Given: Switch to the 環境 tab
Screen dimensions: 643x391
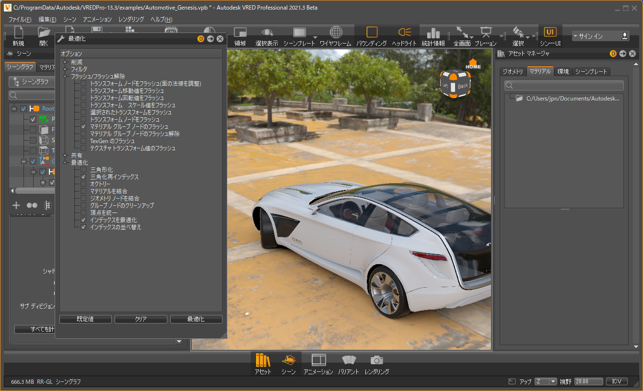Looking at the screenshot, I should pyautogui.click(x=563, y=72).
